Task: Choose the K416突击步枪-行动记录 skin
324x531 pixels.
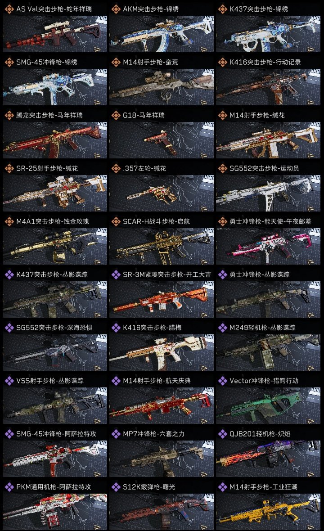Action: (x=268, y=87)
